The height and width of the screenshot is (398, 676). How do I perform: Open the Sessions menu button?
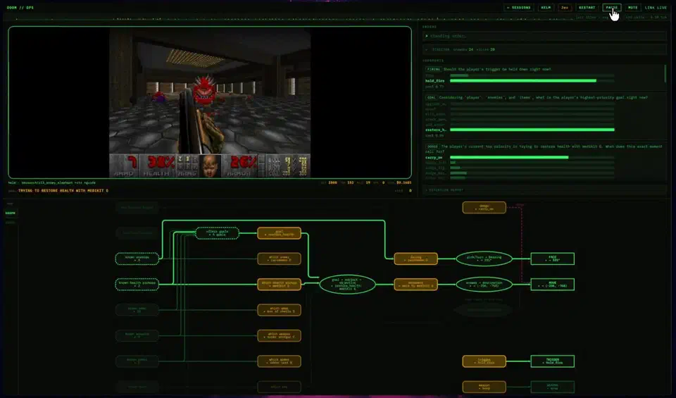click(x=519, y=7)
